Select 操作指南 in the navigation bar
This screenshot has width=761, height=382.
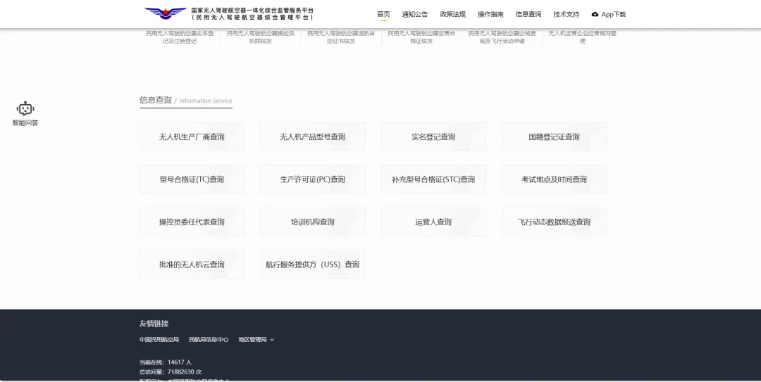coord(490,14)
